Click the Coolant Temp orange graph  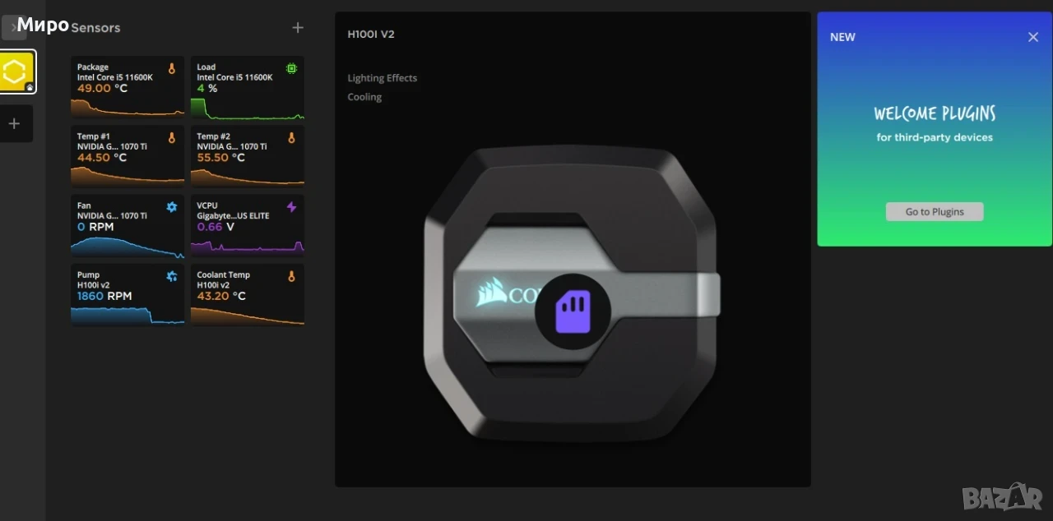(247, 315)
